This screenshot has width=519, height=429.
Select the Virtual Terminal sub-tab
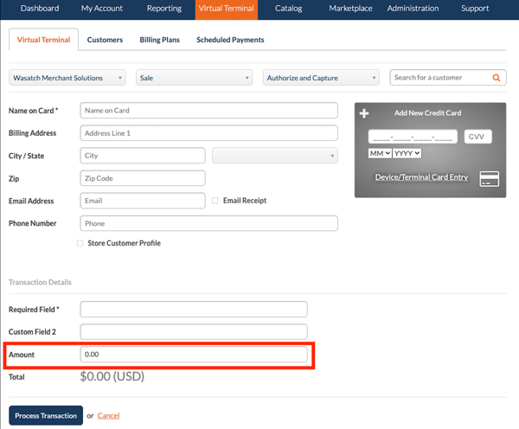44,40
